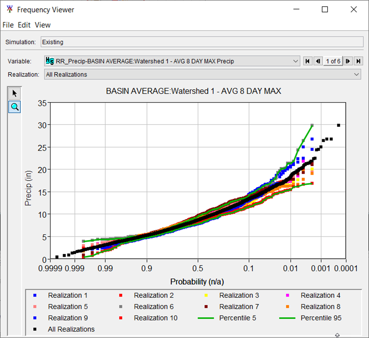Activate the zoom magnifier tool
369x338 pixels.
(x=14, y=107)
